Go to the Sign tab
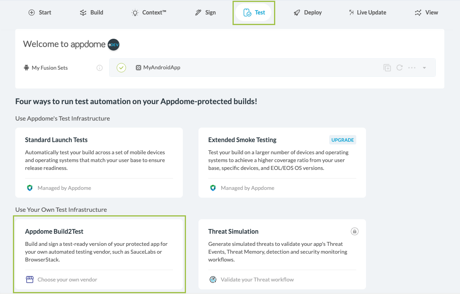Screen dimensions: 460x294 [206, 13]
